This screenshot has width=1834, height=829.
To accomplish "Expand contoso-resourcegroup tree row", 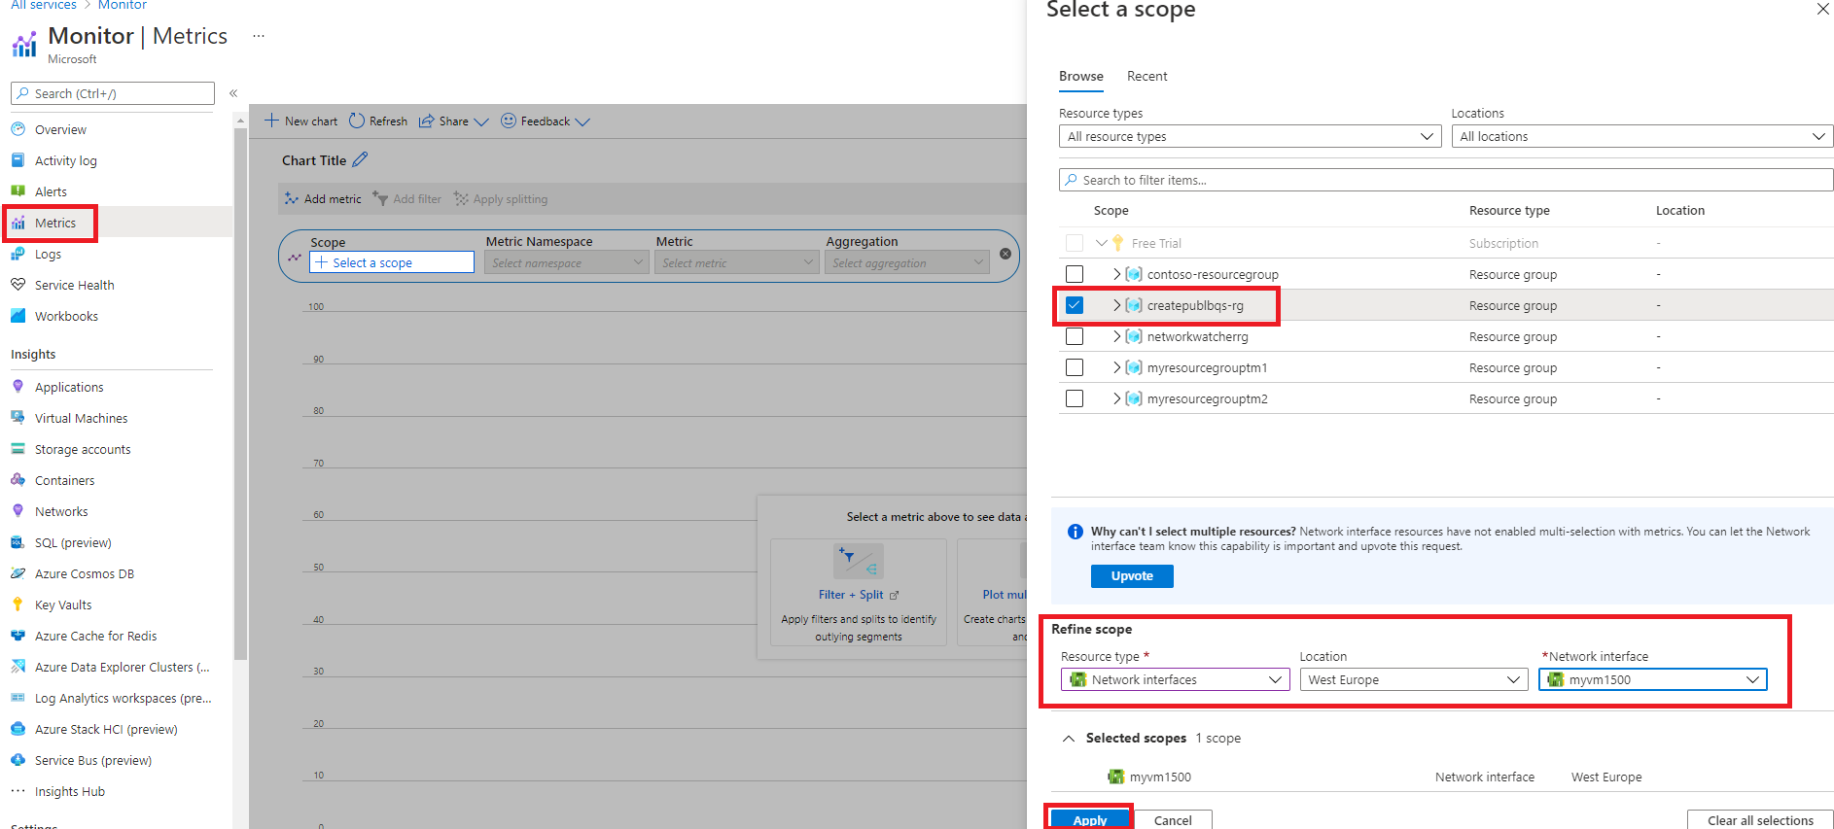I will point(1116,274).
